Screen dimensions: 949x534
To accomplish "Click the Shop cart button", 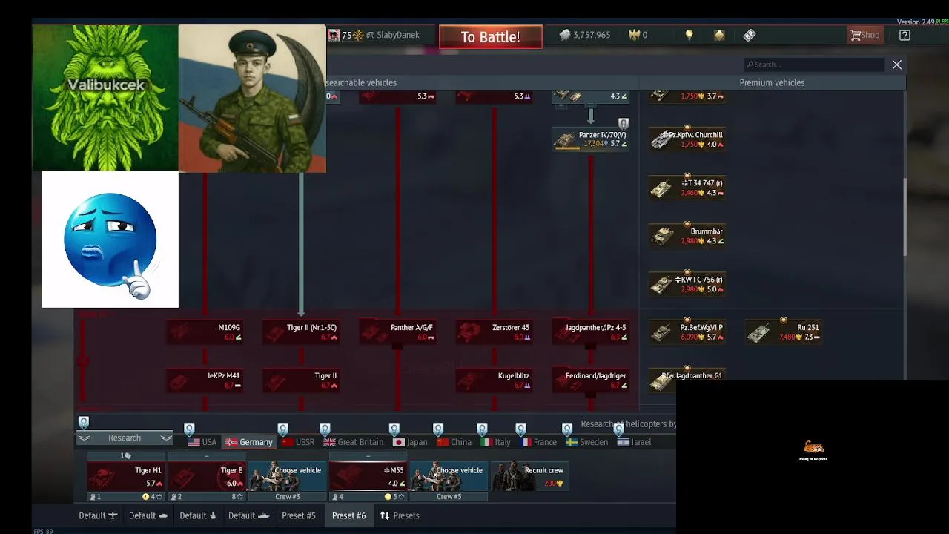I will [x=865, y=35].
